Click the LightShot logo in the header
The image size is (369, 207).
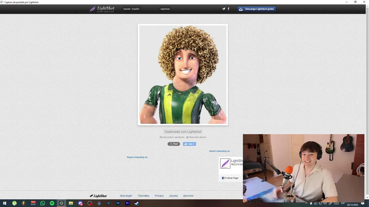(x=102, y=9)
